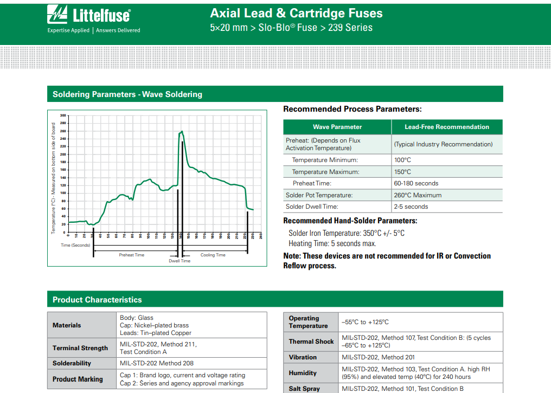Click the Axial Lead & Cartridge Fuses title
The width and height of the screenshot is (551, 393).
(296, 14)
